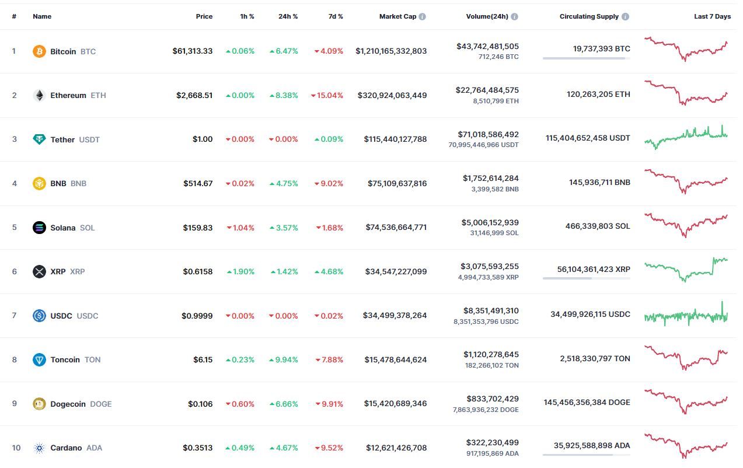Image resolution: width=743 pixels, height=468 pixels.
Task: Click the Dogecoin logo icon
Action: pyautogui.click(x=39, y=404)
